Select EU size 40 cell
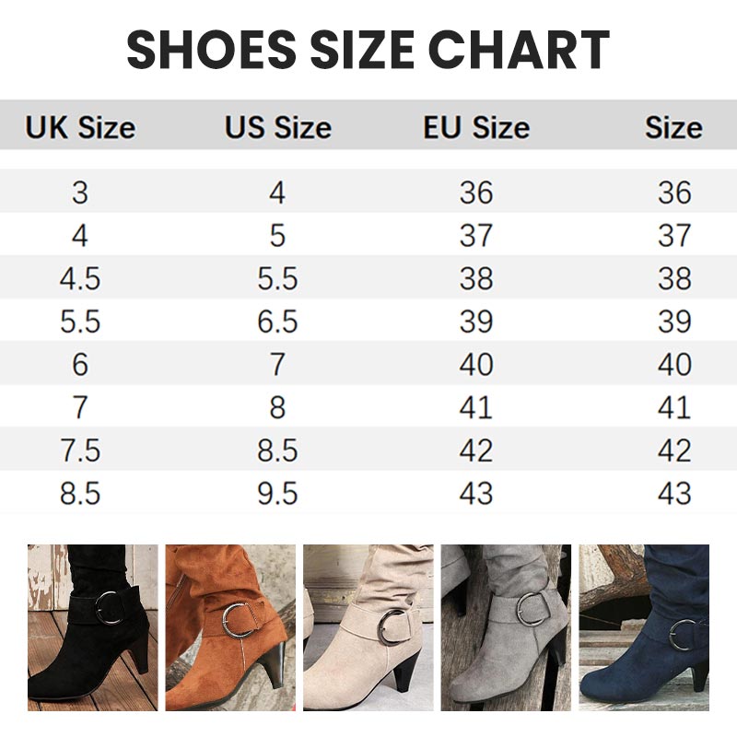Screen dimensions: 737x737 coord(476,365)
